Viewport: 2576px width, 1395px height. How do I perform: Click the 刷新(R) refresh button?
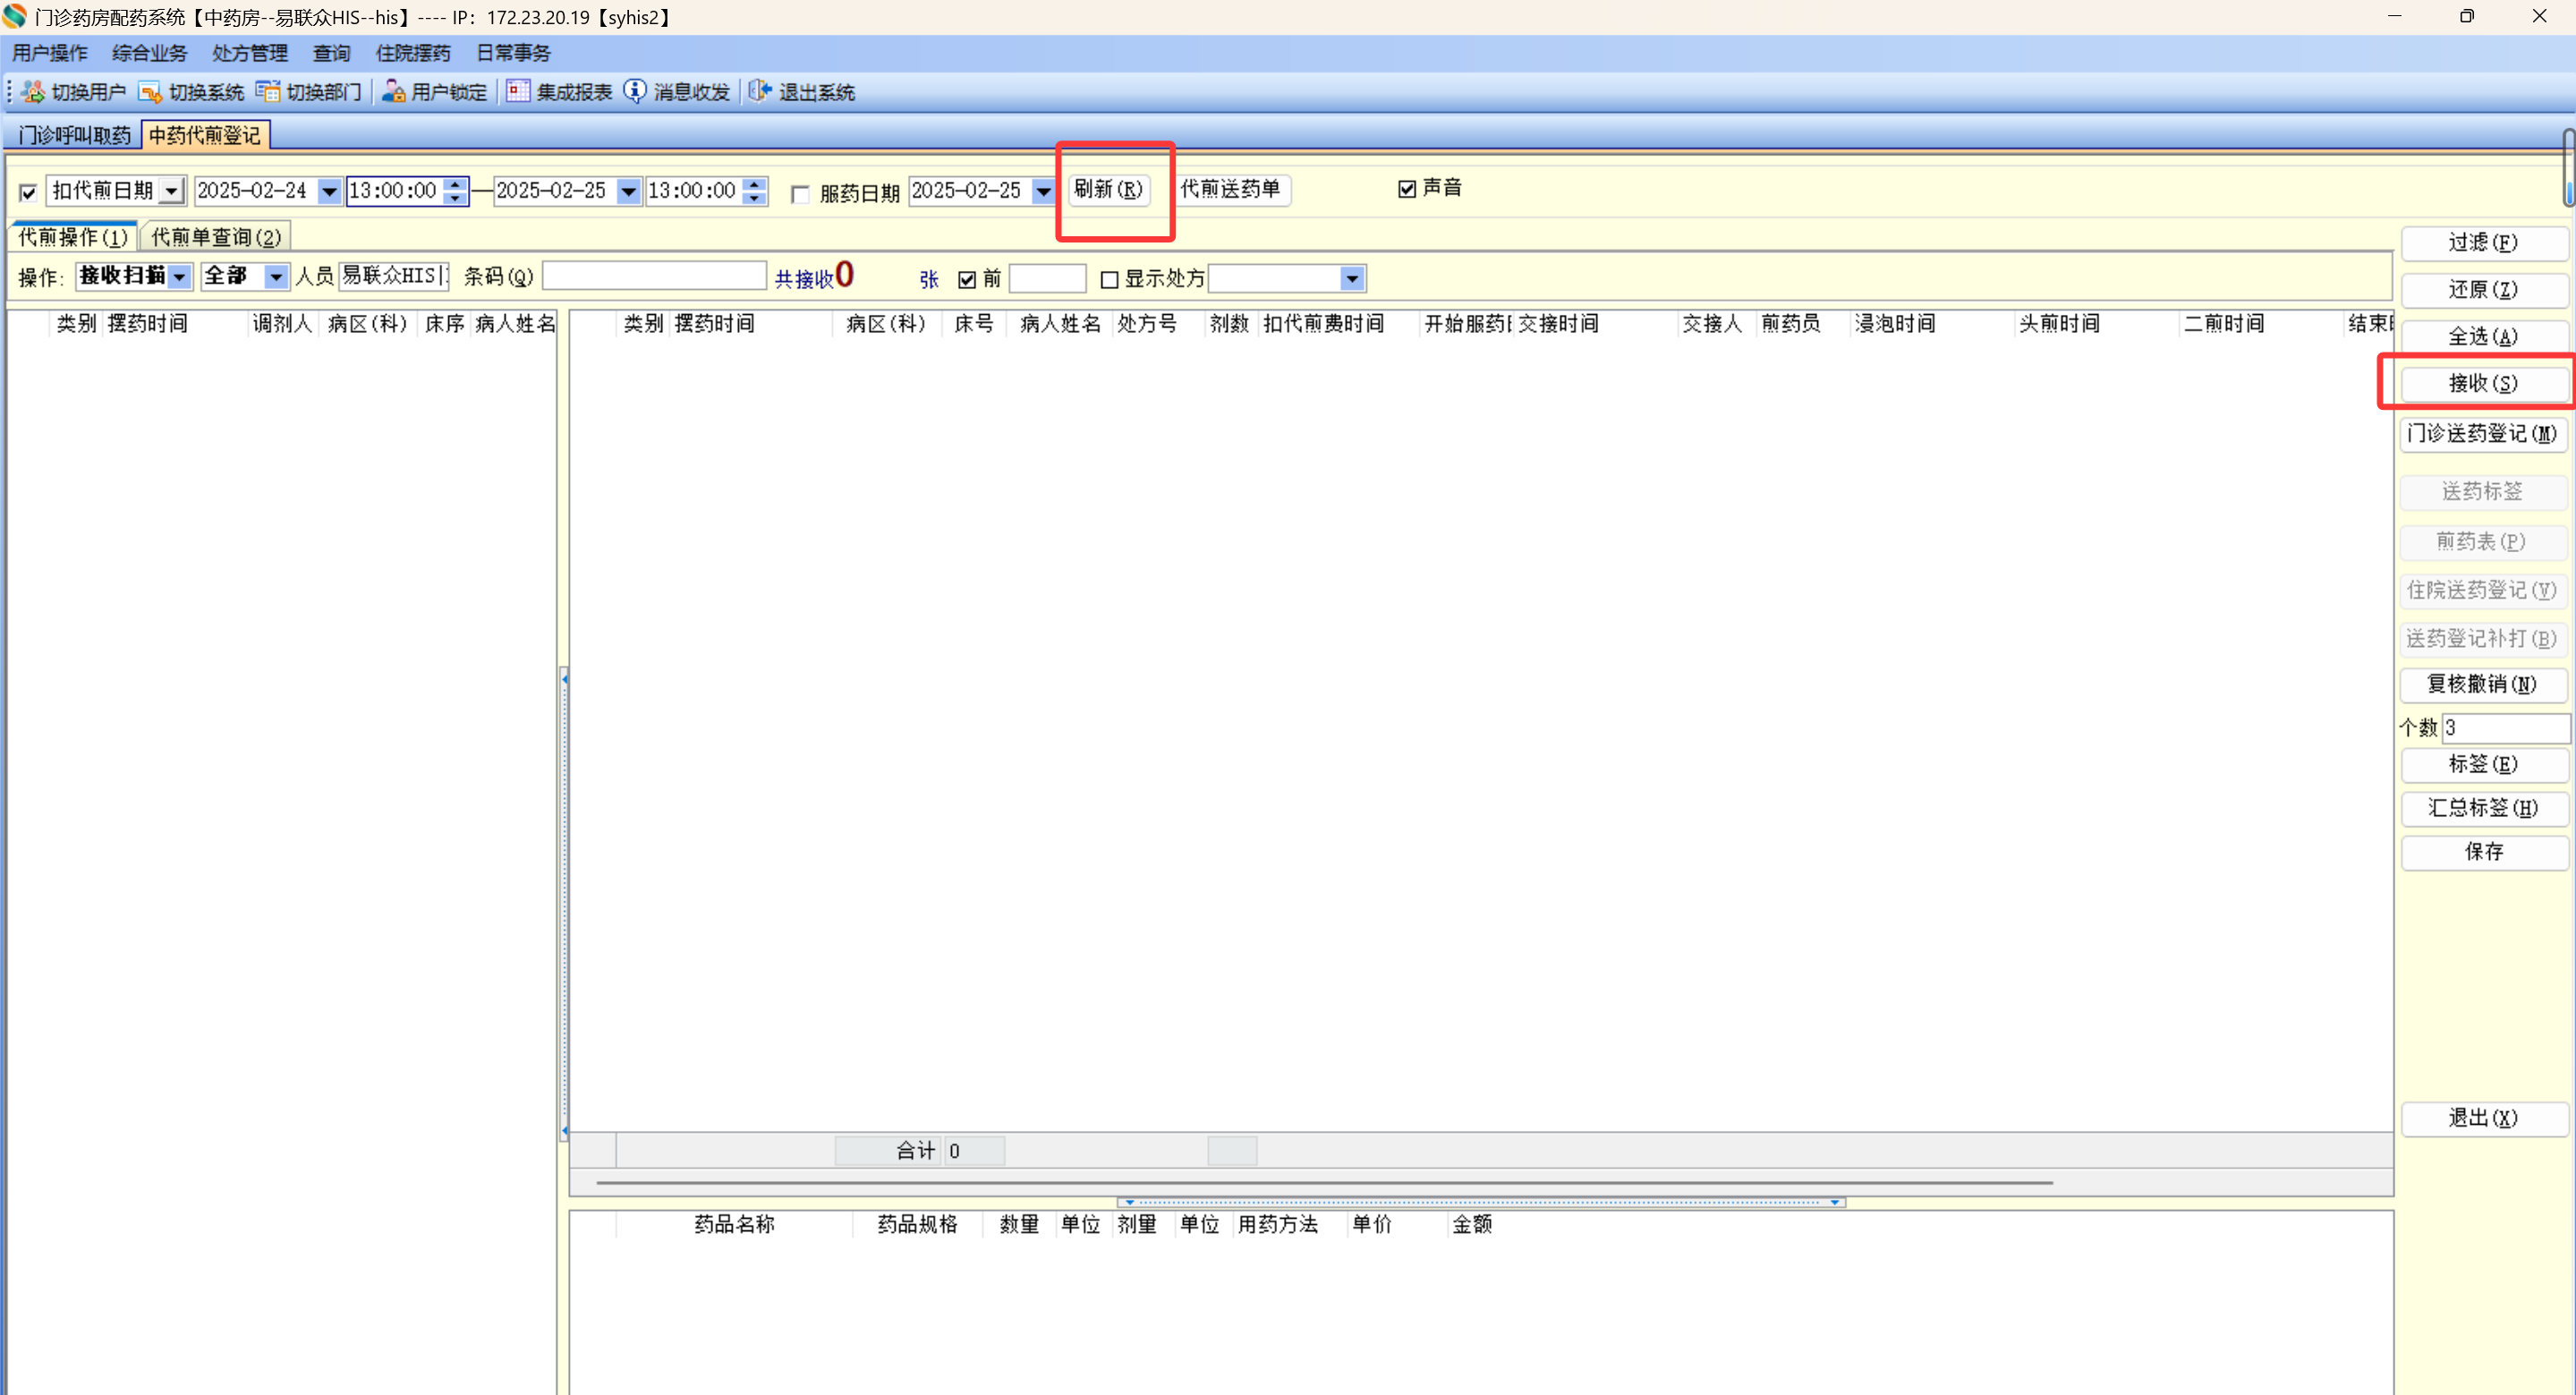tap(1108, 189)
